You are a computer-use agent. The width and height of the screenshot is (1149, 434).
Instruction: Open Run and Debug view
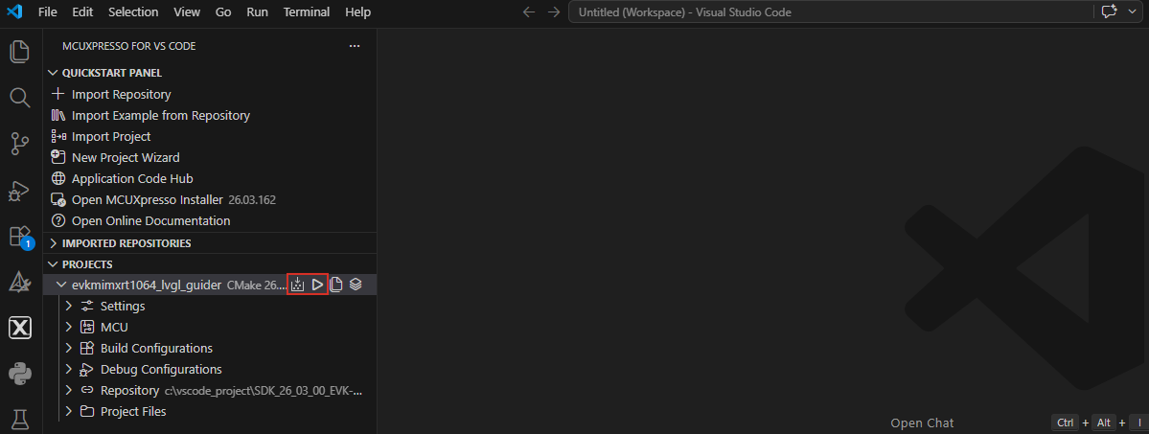tap(20, 190)
